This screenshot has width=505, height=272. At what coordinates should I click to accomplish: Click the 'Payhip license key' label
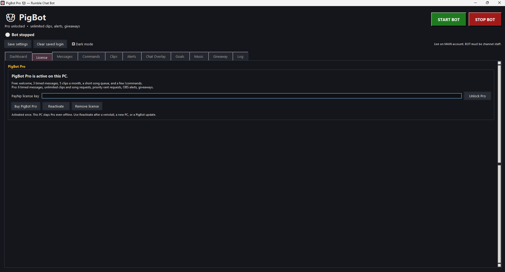pos(25,96)
